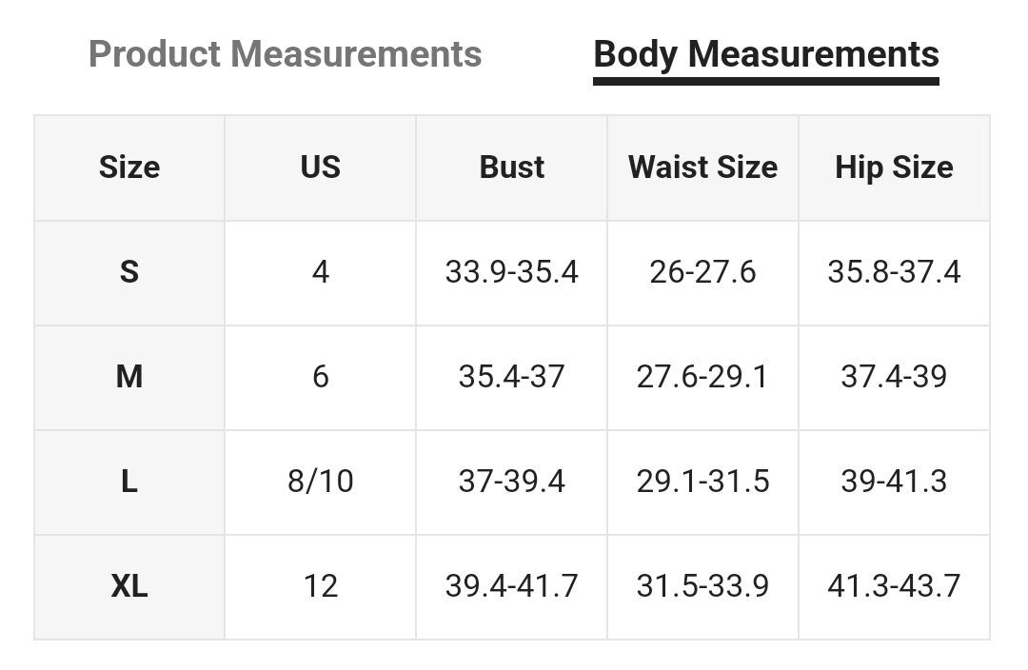The image size is (1028, 670).
Task: Click bust value 39.4-41.7
Action: tap(512, 586)
